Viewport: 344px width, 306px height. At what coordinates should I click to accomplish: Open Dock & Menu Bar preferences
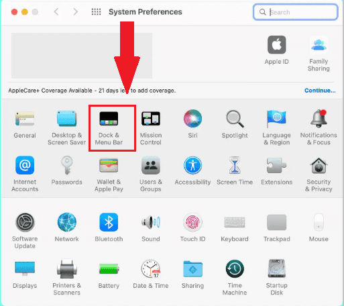[x=109, y=119]
